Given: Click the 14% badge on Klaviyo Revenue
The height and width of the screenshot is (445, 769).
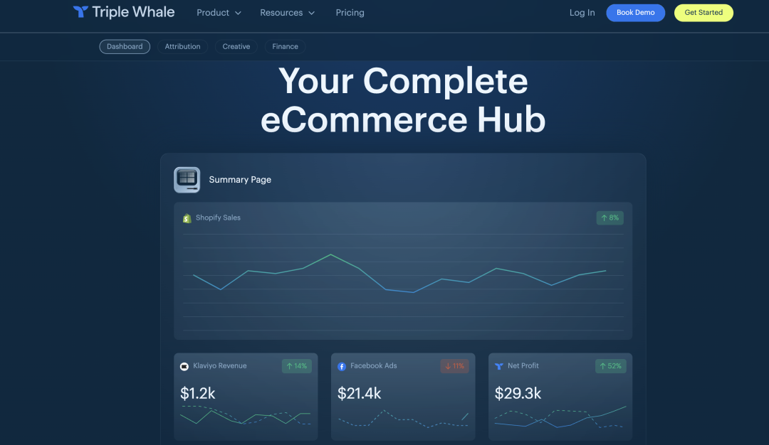Looking at the screenshot, I should [x=297, y=366].
